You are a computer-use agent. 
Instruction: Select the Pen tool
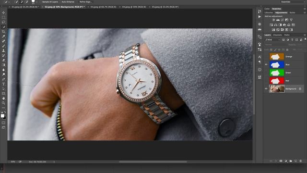(3, 79)
